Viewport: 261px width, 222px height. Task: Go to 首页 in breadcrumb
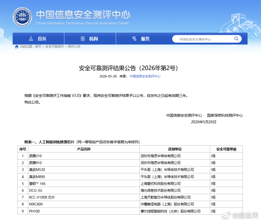tap(38, 47)
